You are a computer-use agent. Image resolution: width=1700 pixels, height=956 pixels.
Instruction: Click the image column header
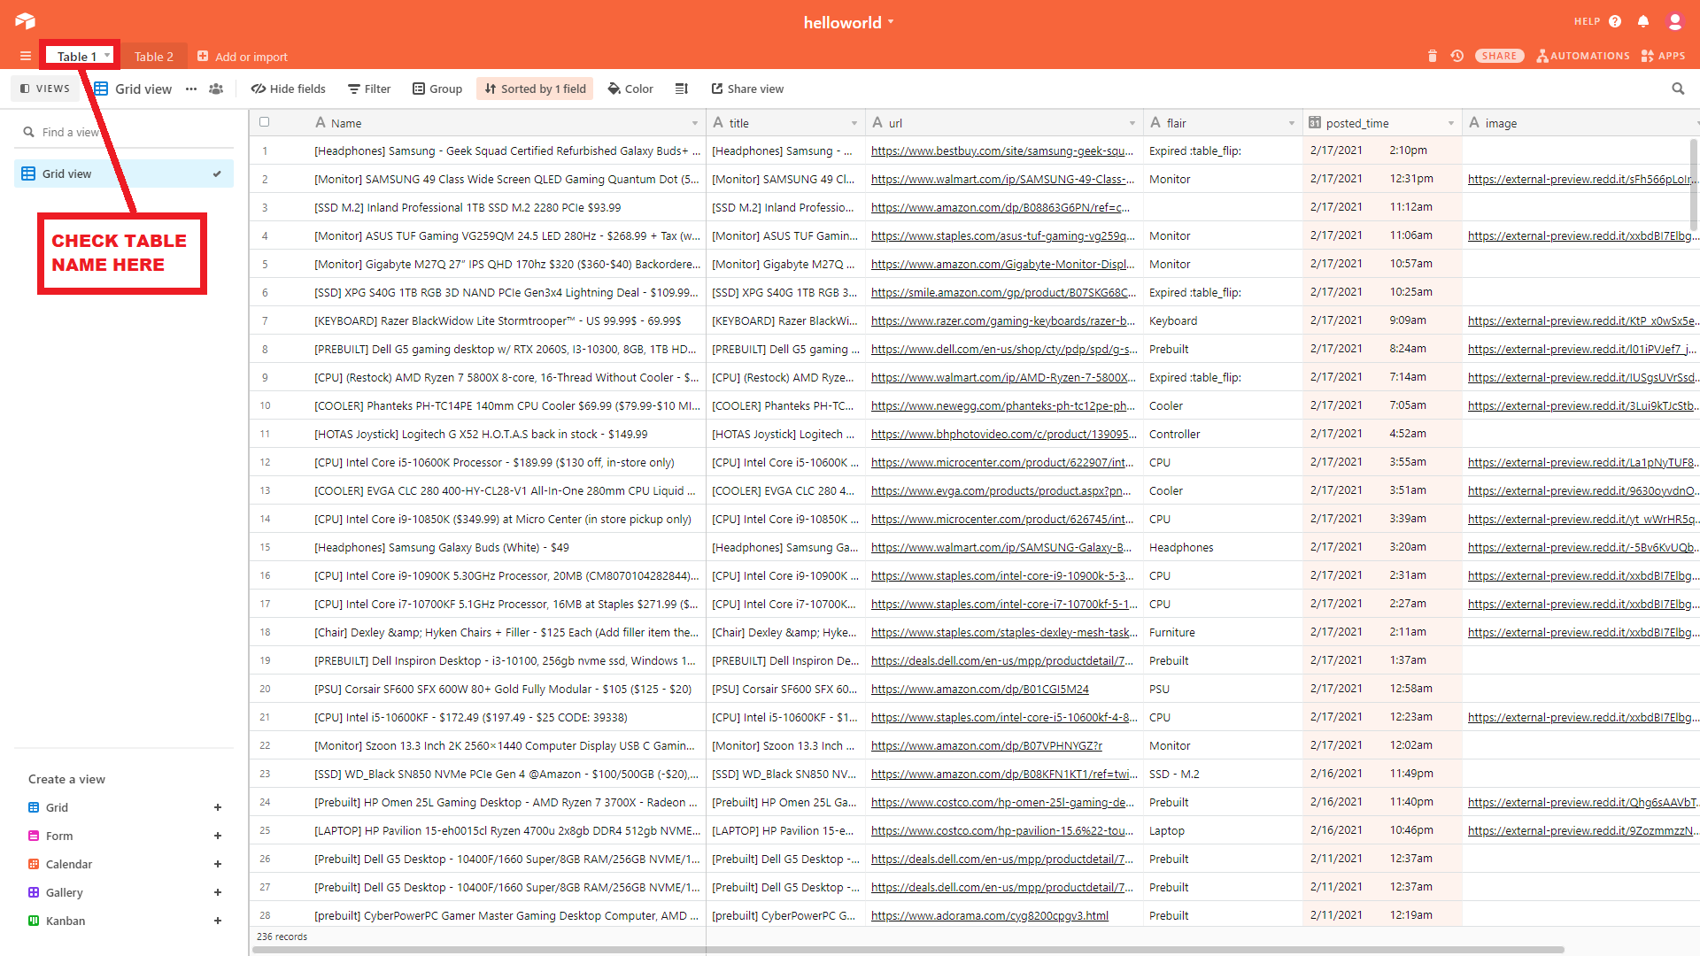(x=1580, y=123)
